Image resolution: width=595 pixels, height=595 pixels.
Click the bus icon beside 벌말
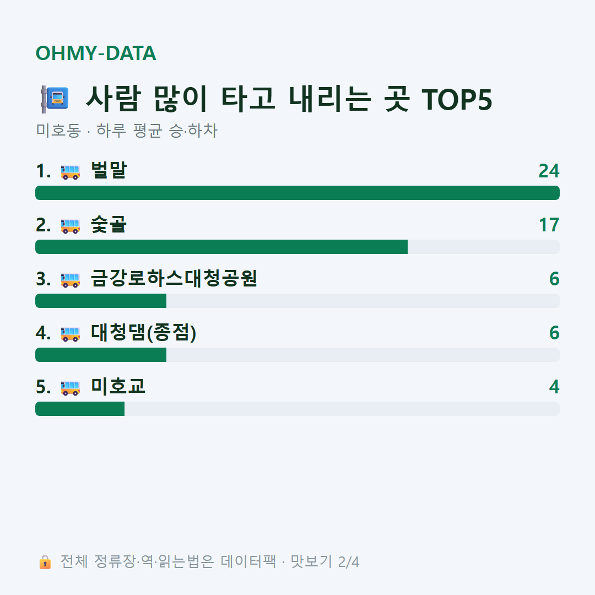coord(71,172)
